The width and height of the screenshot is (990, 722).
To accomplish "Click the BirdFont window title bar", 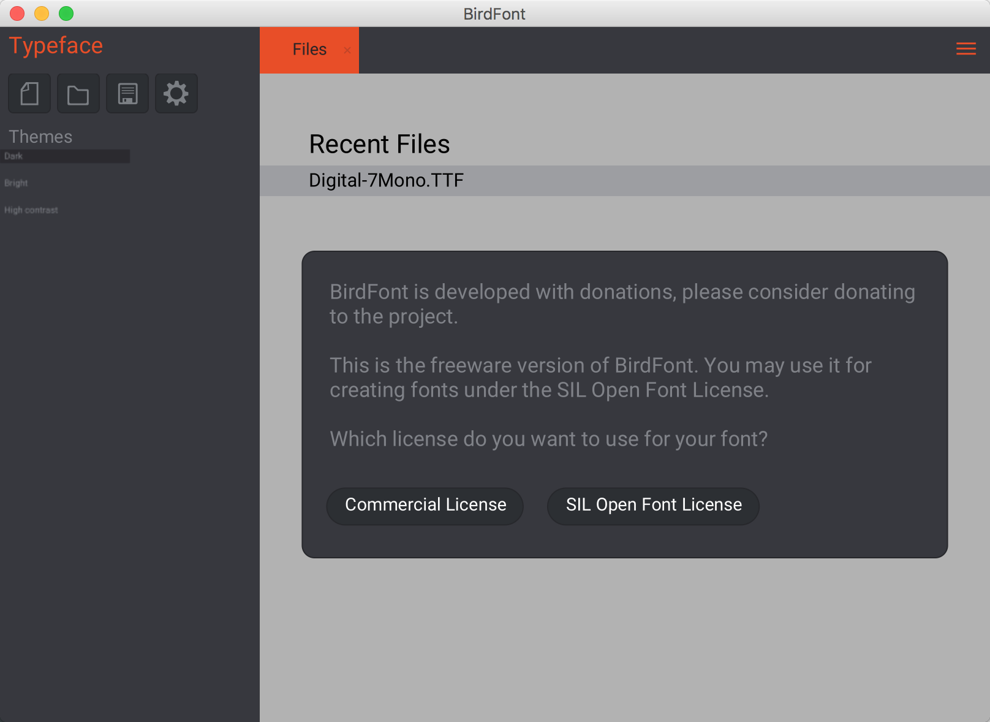I will [494, 13].
